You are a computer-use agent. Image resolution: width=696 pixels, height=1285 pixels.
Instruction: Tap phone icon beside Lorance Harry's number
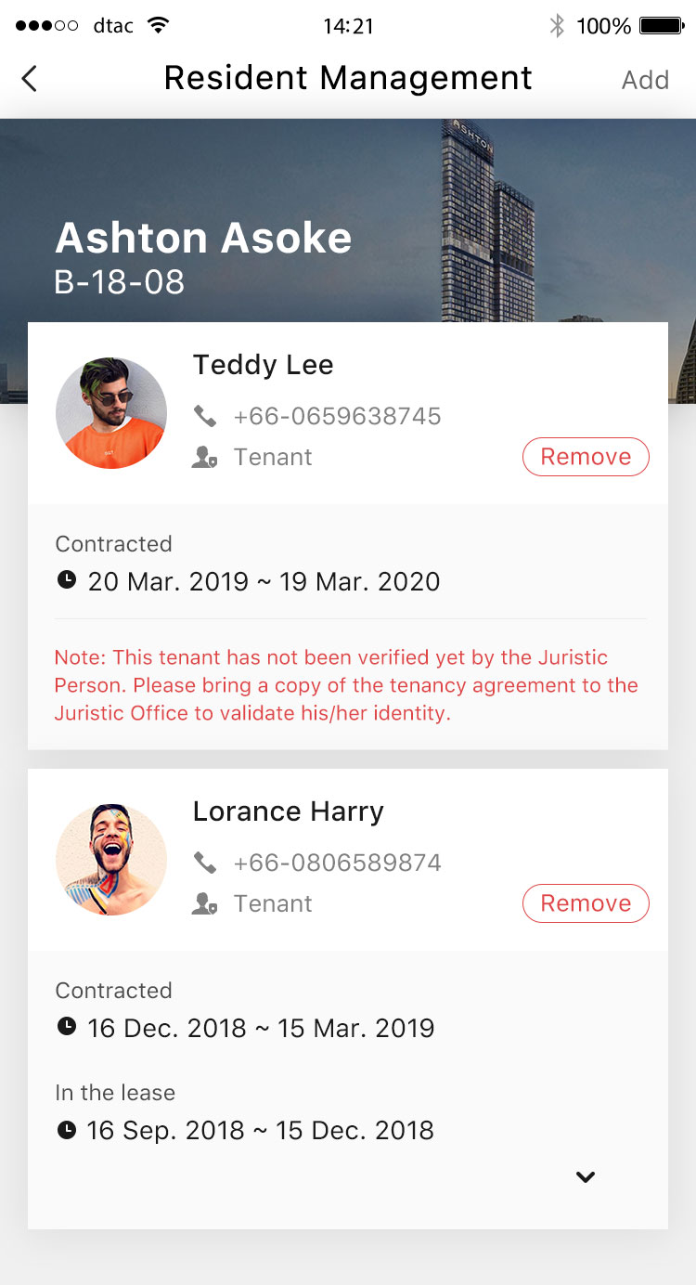205,863
